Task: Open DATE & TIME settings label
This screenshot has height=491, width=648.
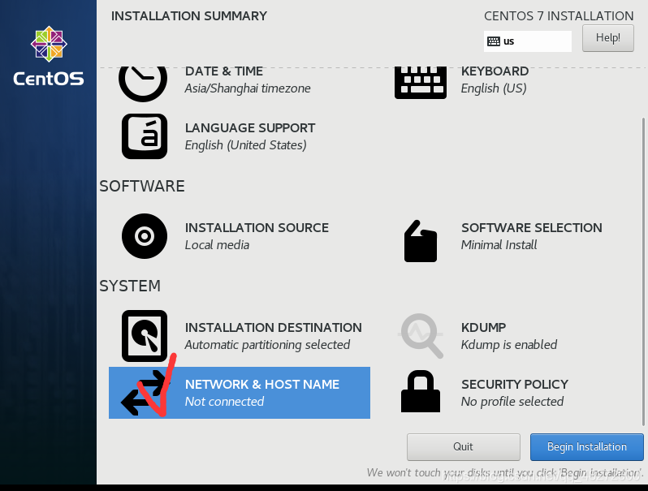Action: [x=224, y=71]
